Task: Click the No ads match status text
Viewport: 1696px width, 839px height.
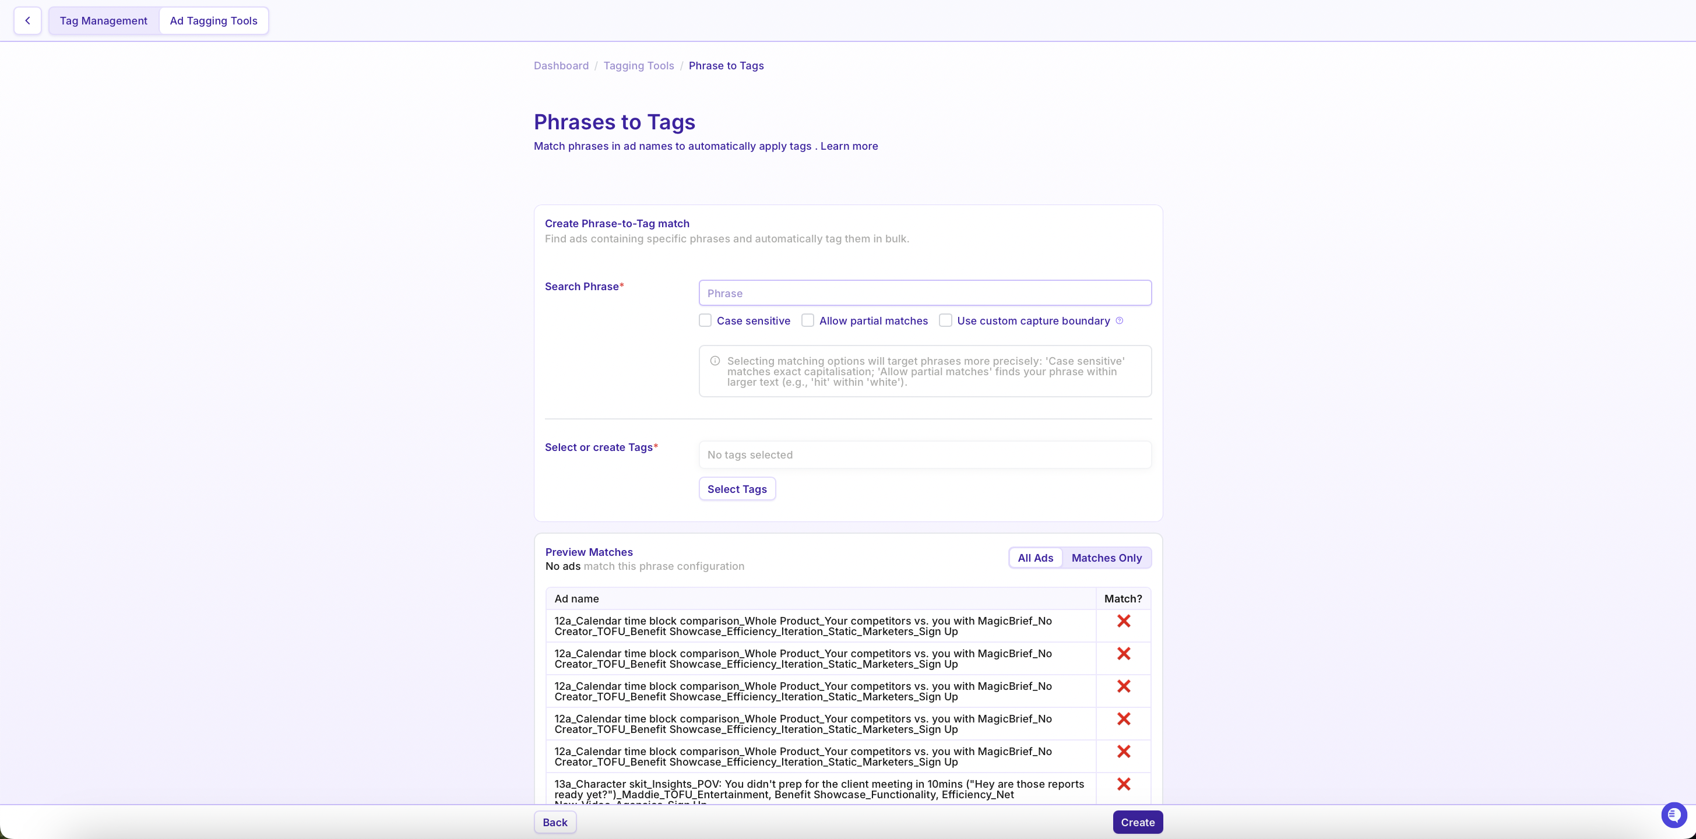Action: click(645, 566)
